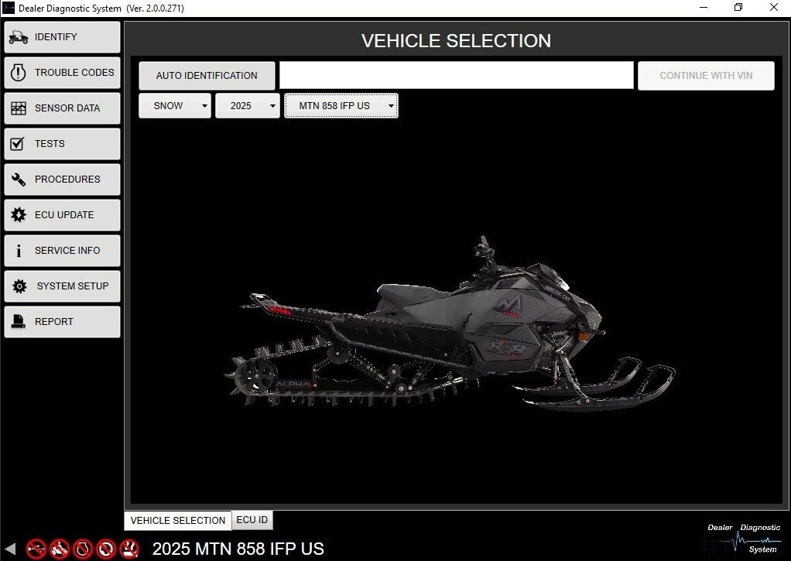Open the MTN 858 IFP US model dropdown
The height and width of the screenshot is (561, 791).
(x=341, y=105)
